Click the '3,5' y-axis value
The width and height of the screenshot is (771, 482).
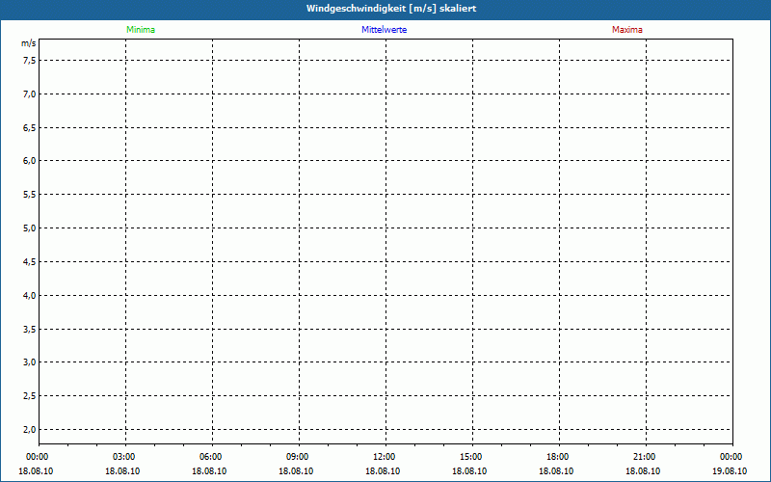click(30, 329)
